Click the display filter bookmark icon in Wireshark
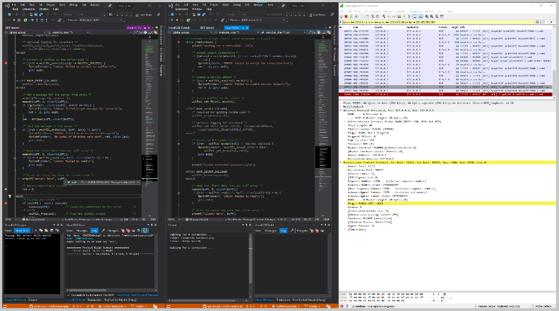 point(341,23)
